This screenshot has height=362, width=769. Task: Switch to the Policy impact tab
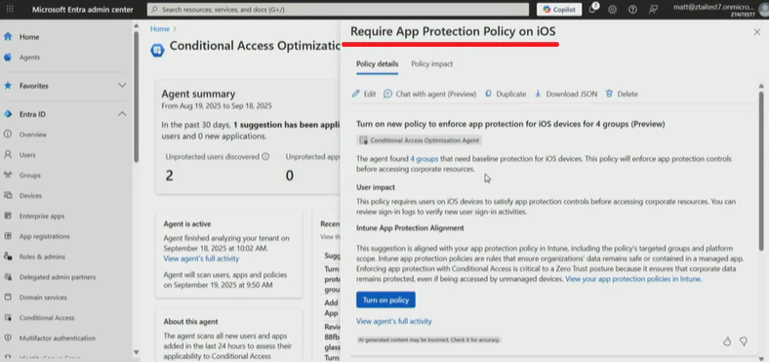(x=432, y=64)
